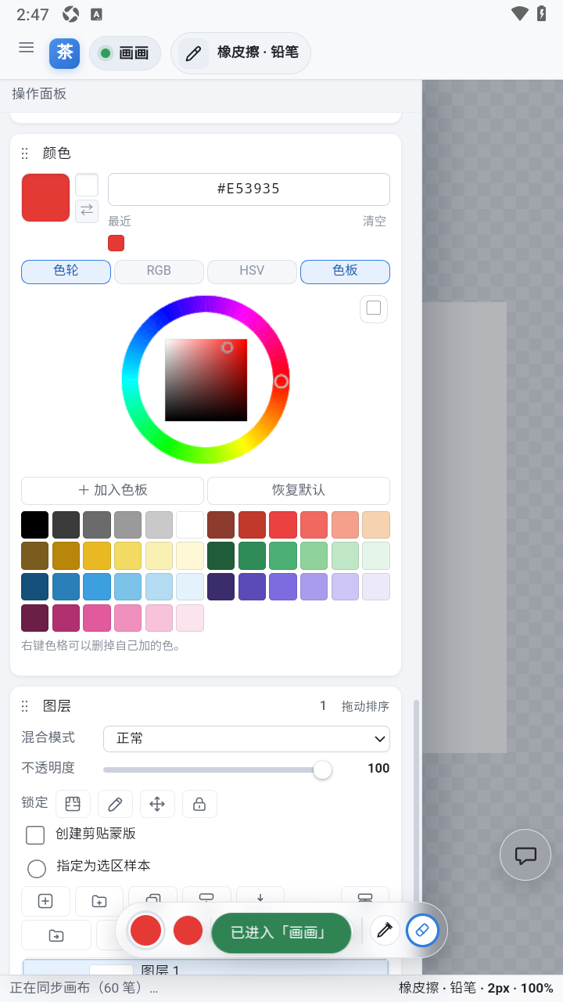Screen dimensions: 563x1002
Task: Toggle lock painting pencil icon
Action: (115, 804)
